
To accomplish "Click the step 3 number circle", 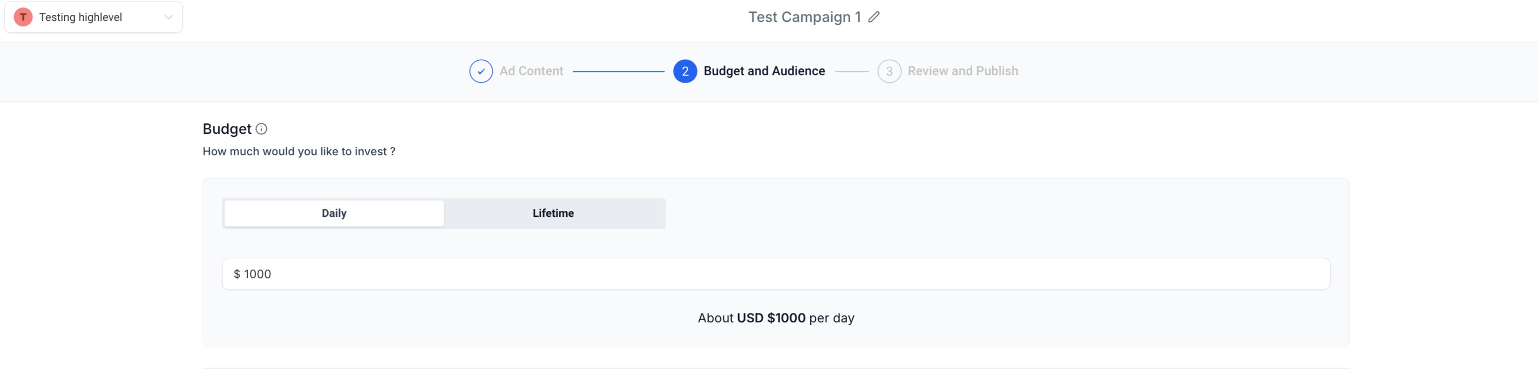I will [889, 71].
